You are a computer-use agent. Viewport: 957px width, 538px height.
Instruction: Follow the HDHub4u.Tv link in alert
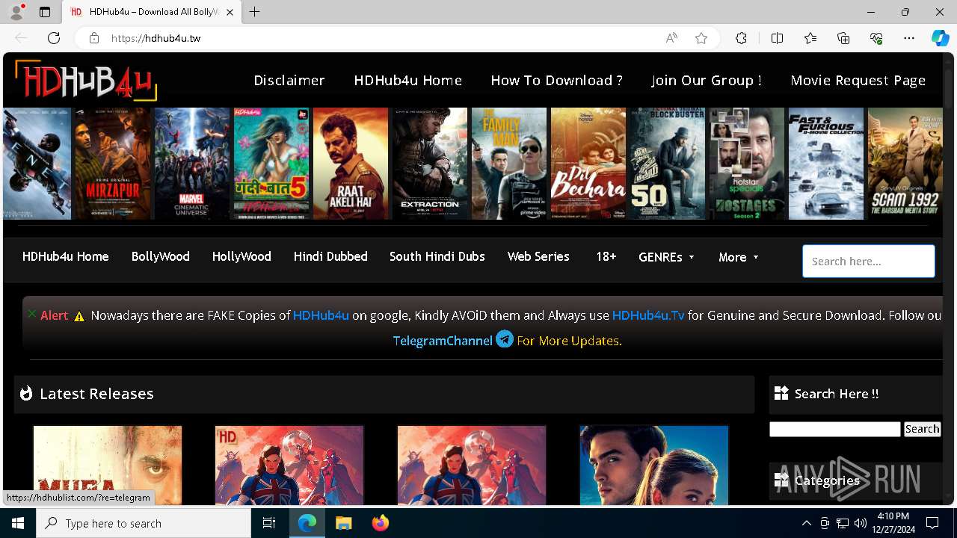click(x=648, y=315)
